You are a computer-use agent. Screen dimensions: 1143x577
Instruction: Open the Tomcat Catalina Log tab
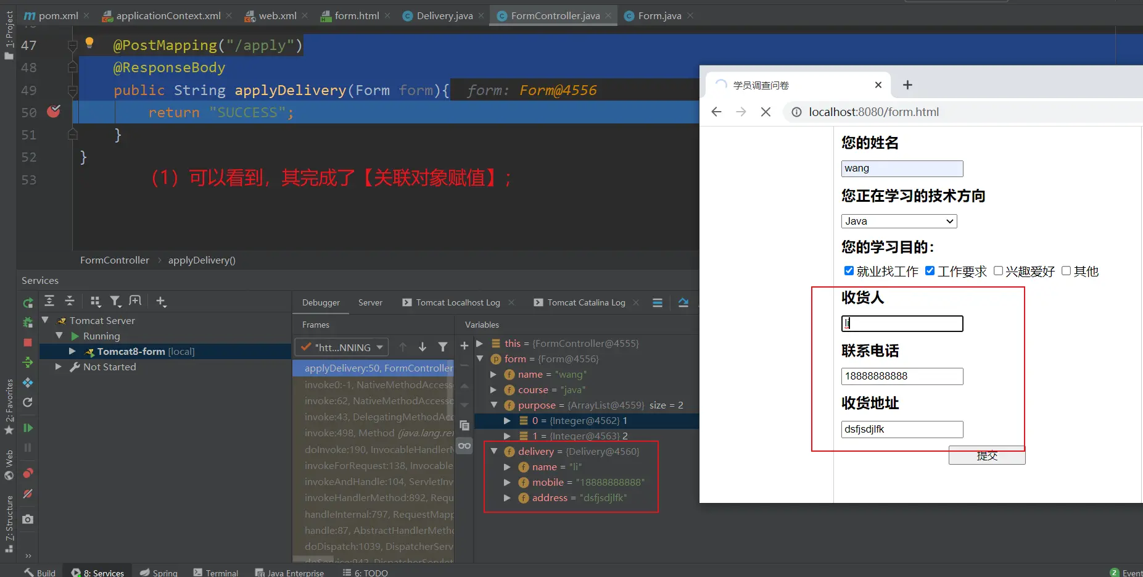586,302
